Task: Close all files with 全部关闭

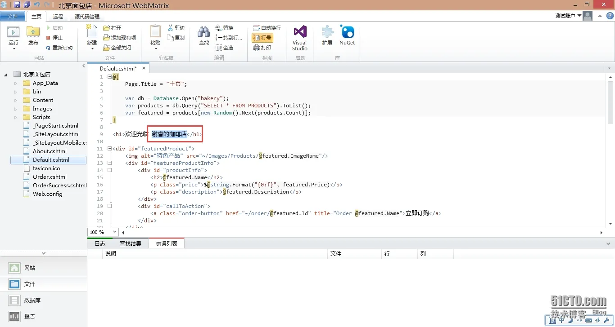Action: coord(118,48)
